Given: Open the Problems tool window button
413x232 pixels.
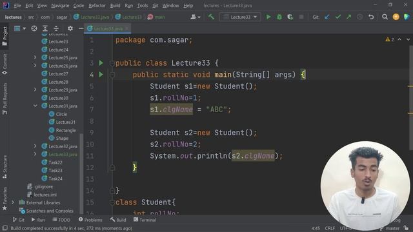Looking at the screenshot, I should (x=90, y=220).
